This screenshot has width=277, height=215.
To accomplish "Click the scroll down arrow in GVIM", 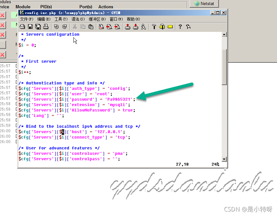I will point(224,159).
